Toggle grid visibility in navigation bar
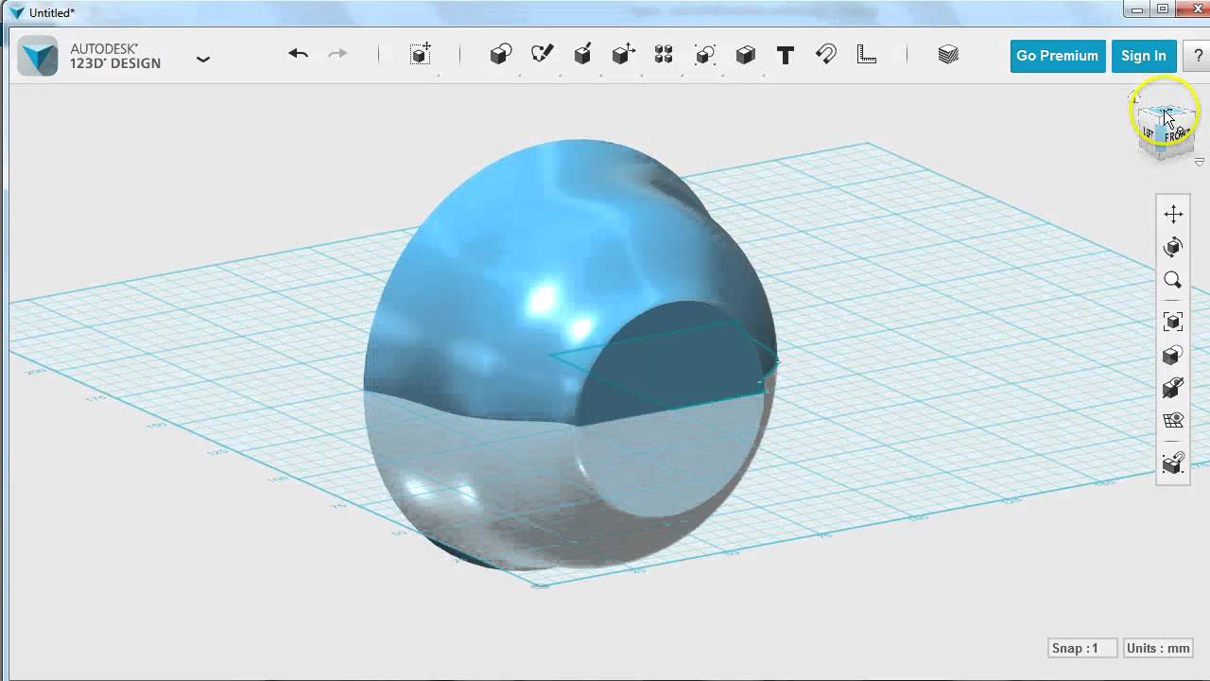The image size is (1210, 681). [x=1173, y=420]
